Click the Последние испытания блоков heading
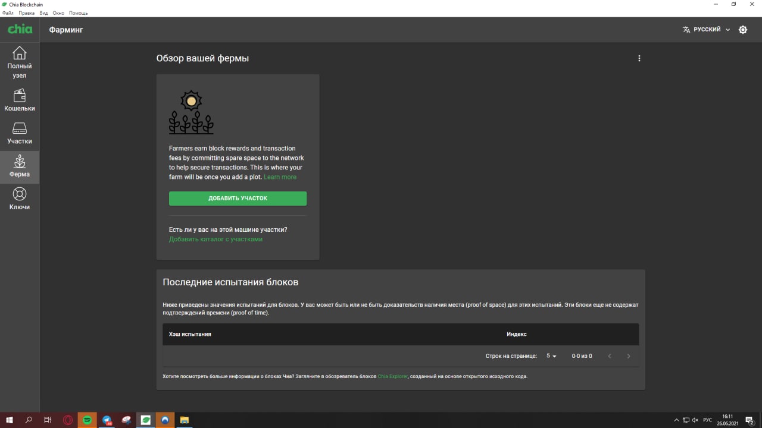The image size is (762, 428). click(x=230, y=282)
